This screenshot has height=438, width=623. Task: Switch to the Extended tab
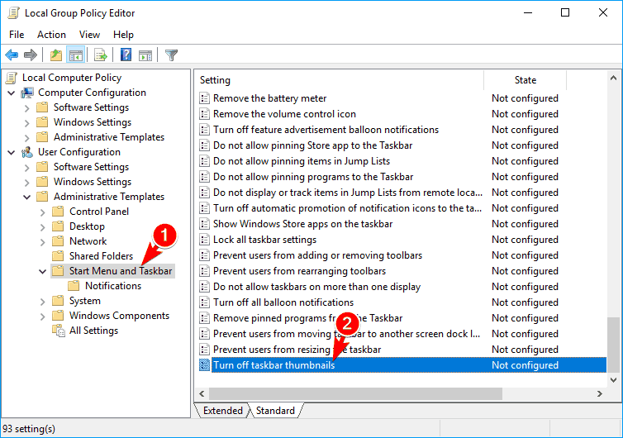(x=223, y=411)
